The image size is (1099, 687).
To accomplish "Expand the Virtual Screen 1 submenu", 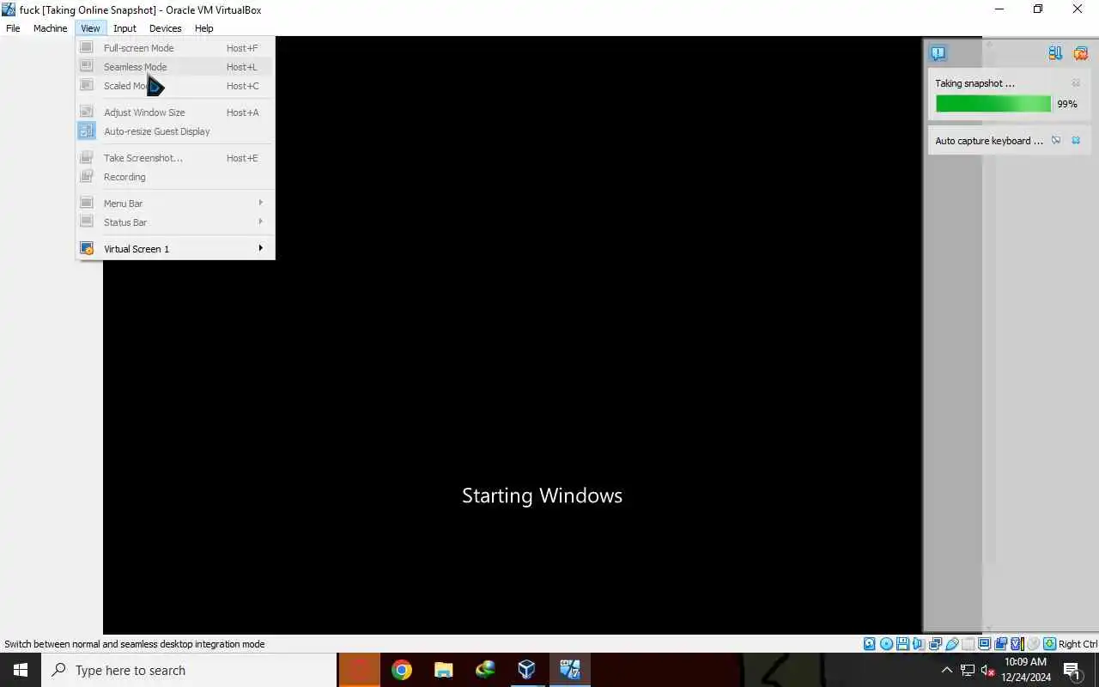I will (175, 249).
